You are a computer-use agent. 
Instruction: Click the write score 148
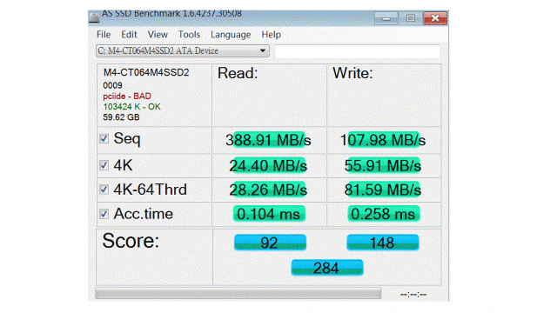click(x=383, y=243)
